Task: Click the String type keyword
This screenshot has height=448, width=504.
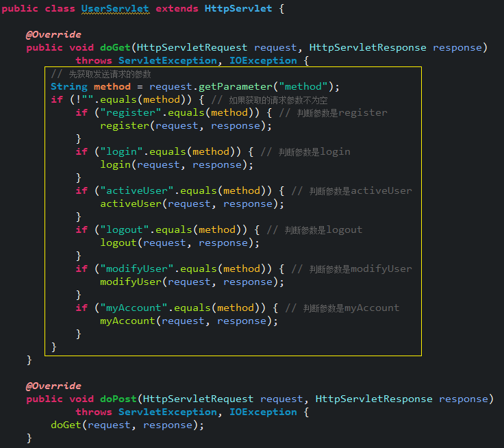Action: [x=69, y=87]
